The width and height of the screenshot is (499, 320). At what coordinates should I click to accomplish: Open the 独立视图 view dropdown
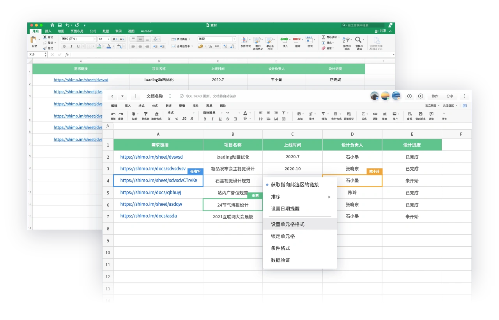click(432, 106)
